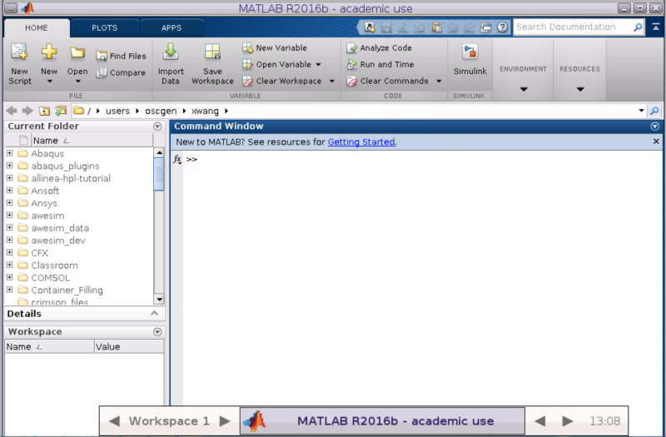This screenshot has height=437, width=666.
Task: Go up one folder level
Action: 44,111
